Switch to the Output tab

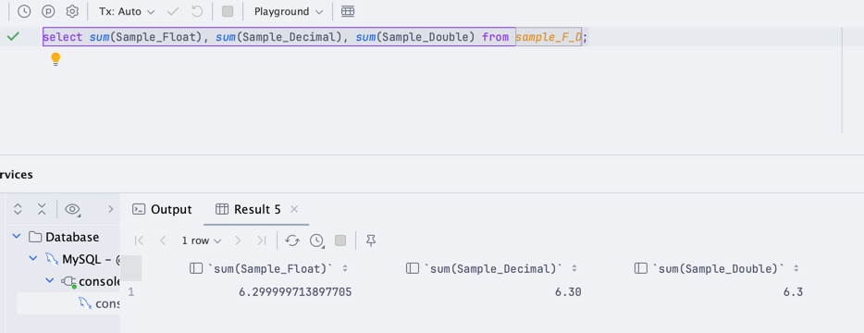163,209
